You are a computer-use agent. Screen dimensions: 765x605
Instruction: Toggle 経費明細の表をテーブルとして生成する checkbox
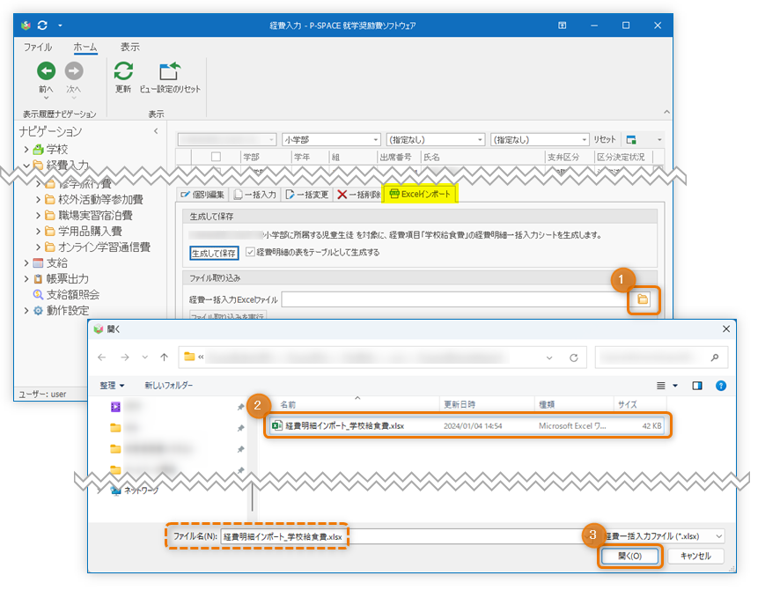pos(250,252)
